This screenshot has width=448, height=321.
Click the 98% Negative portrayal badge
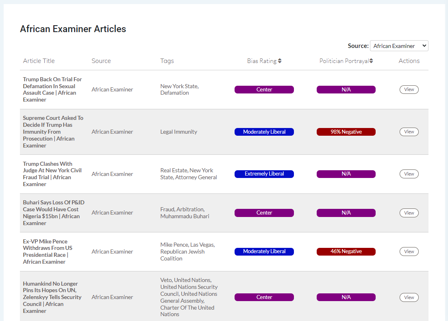(x=346, y=132)
